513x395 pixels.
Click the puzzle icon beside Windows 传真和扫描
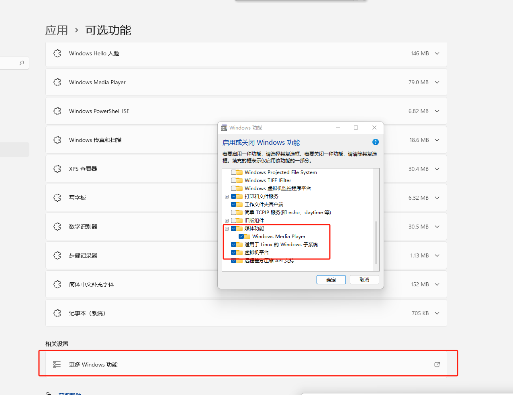57,140
